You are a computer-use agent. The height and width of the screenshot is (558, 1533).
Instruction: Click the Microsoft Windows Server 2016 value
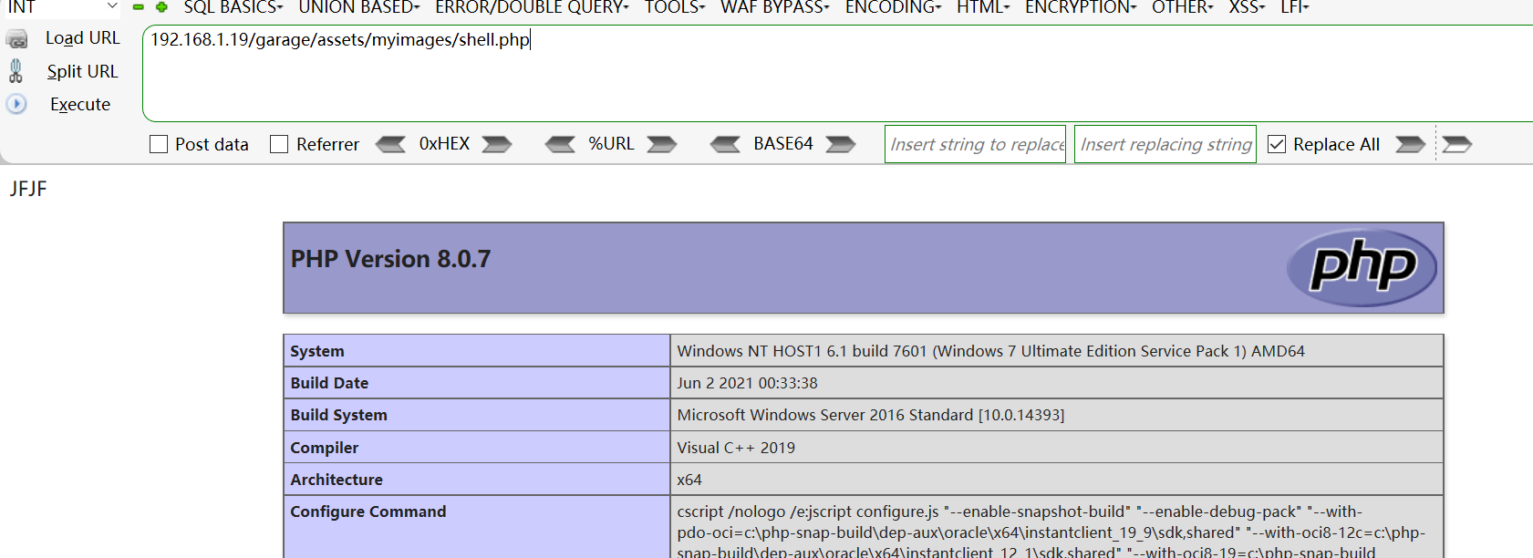pos(870,415)
